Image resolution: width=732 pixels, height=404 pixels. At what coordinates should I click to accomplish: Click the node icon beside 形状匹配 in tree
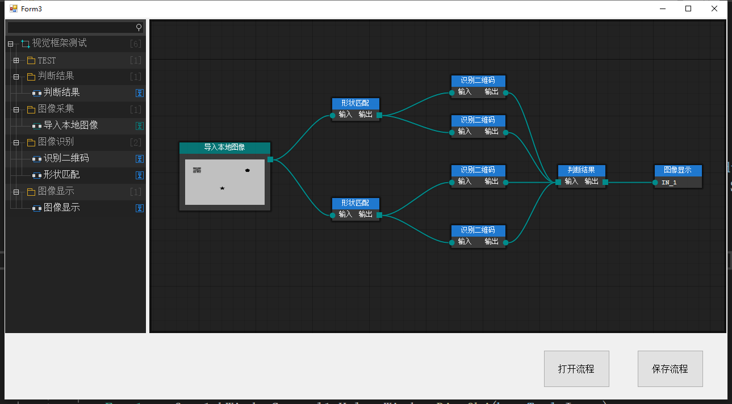coord(37,175)
